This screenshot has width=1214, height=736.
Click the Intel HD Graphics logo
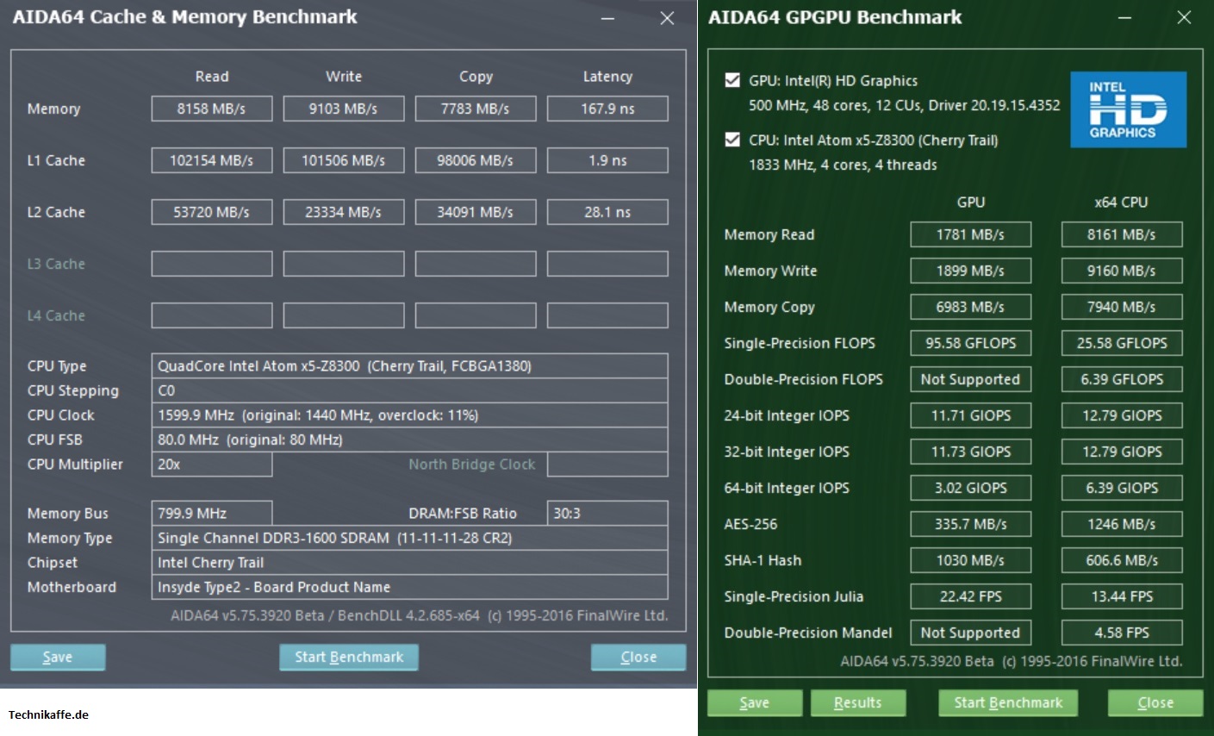[x=1128, y=109]
